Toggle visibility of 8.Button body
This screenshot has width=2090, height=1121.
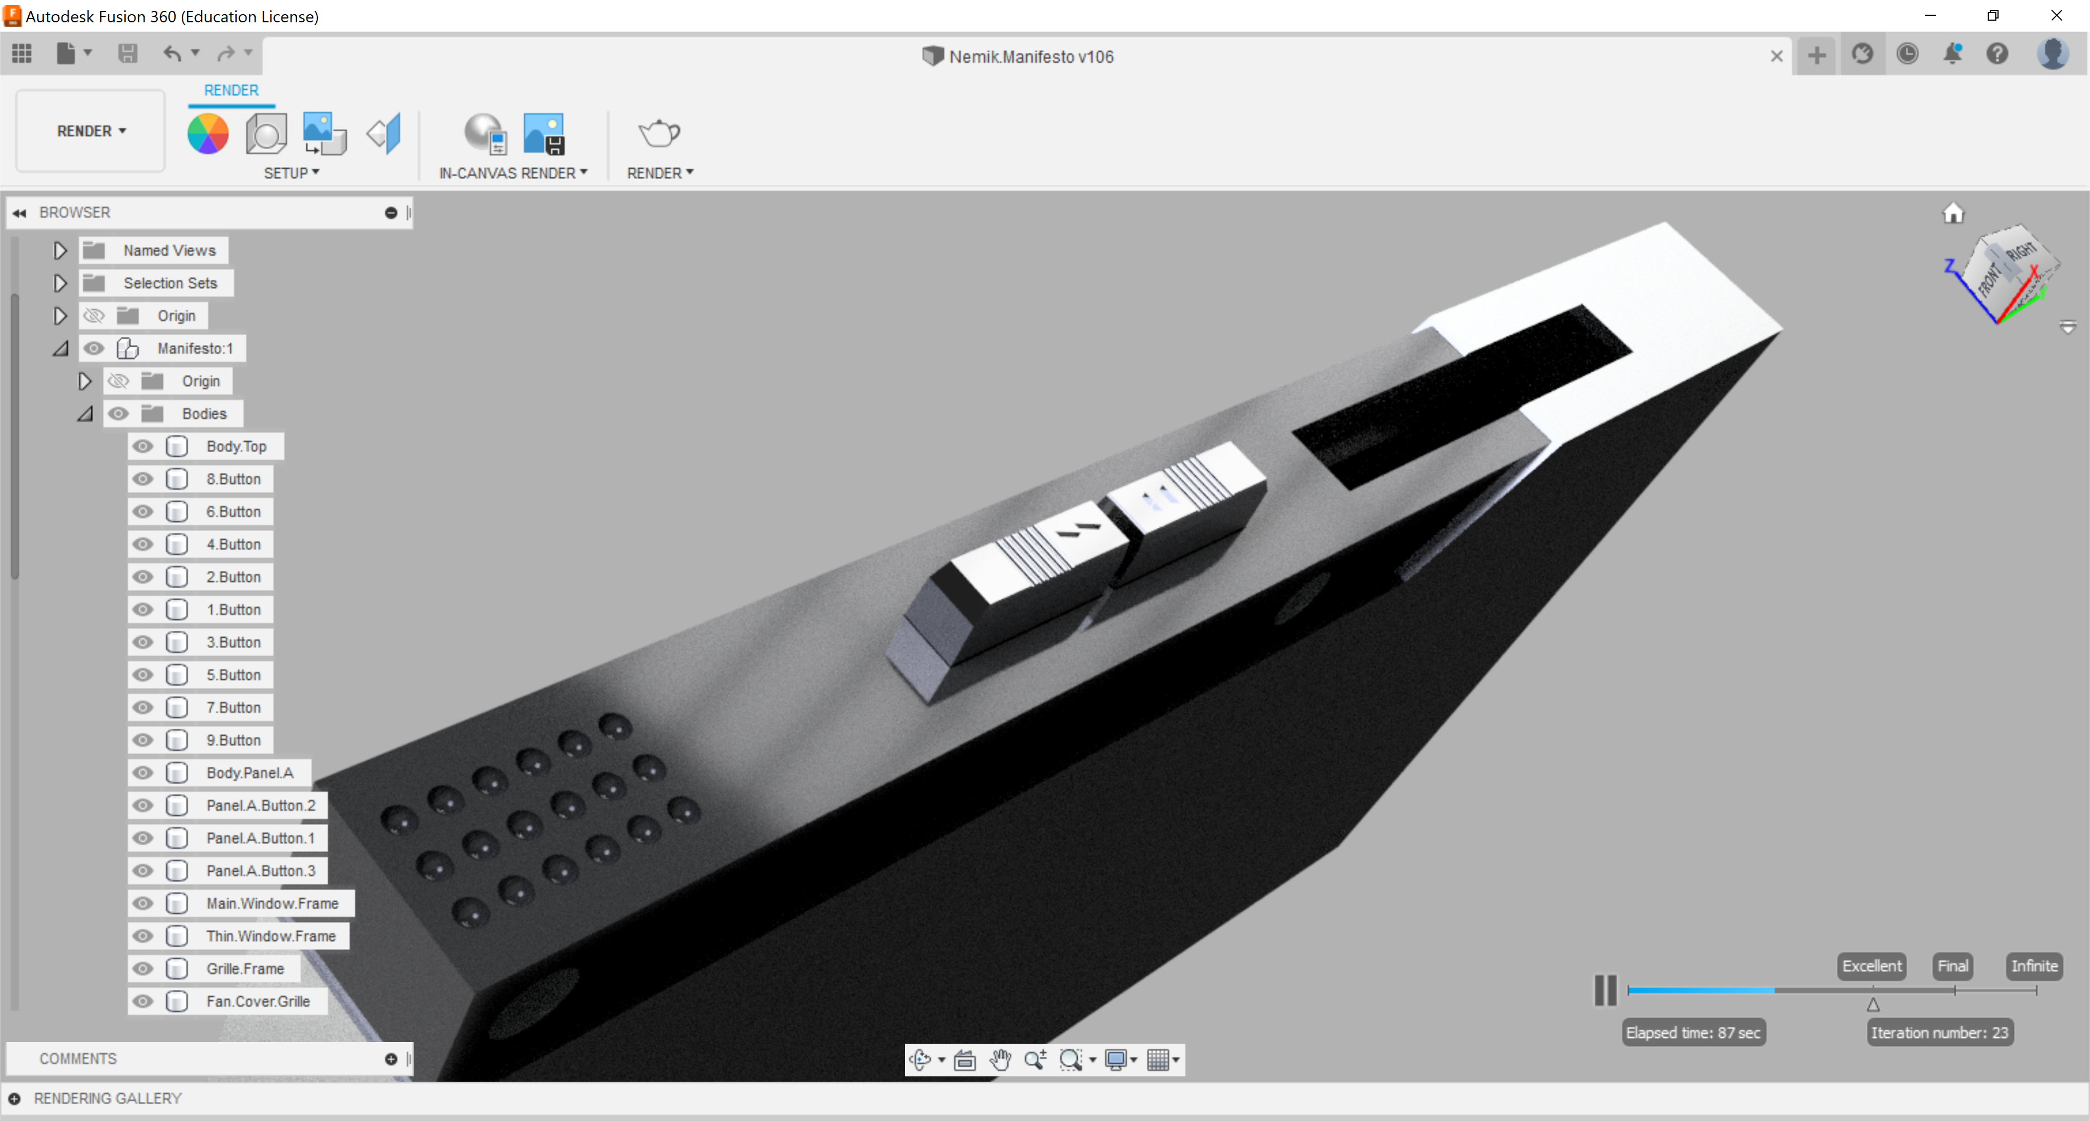(143, 478)
